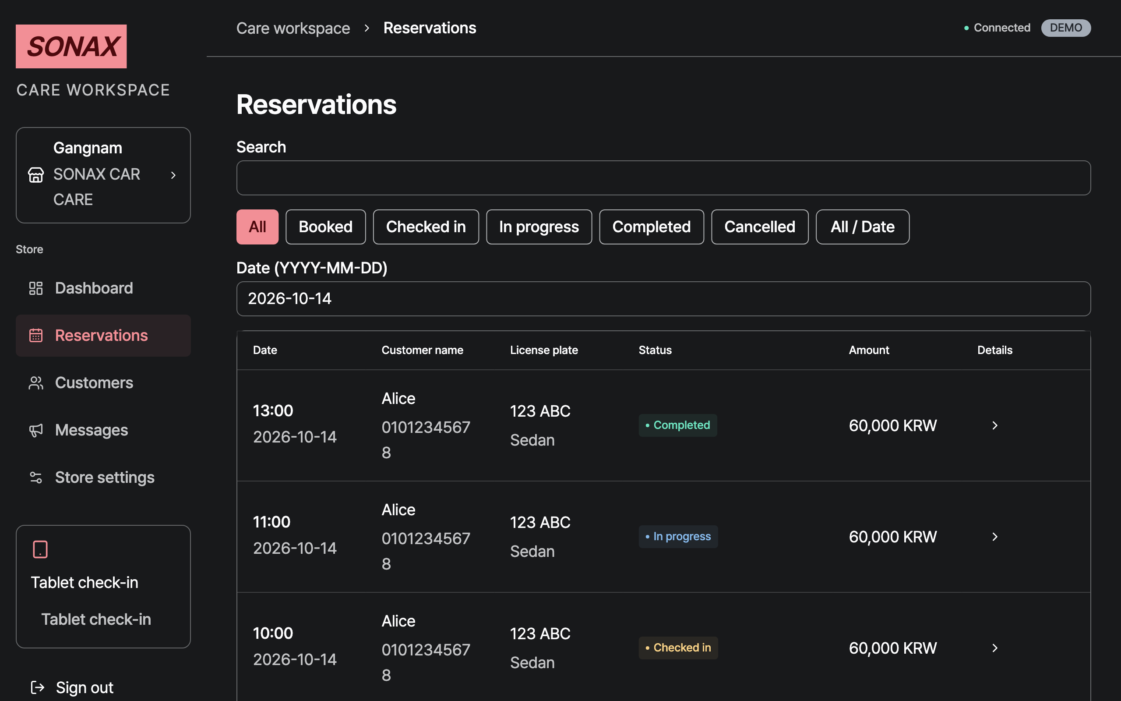This screenshot has height=701, width=1121.
Task: Click the date field showing 2026-10-14
Action: 663,298
